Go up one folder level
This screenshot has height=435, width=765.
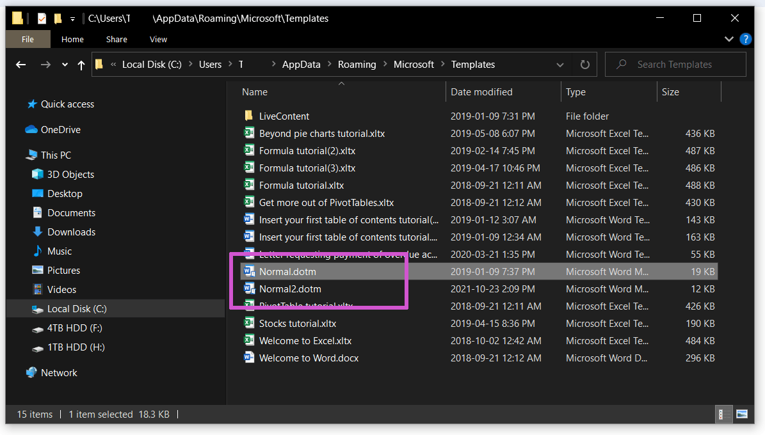(x=81, y=65)
